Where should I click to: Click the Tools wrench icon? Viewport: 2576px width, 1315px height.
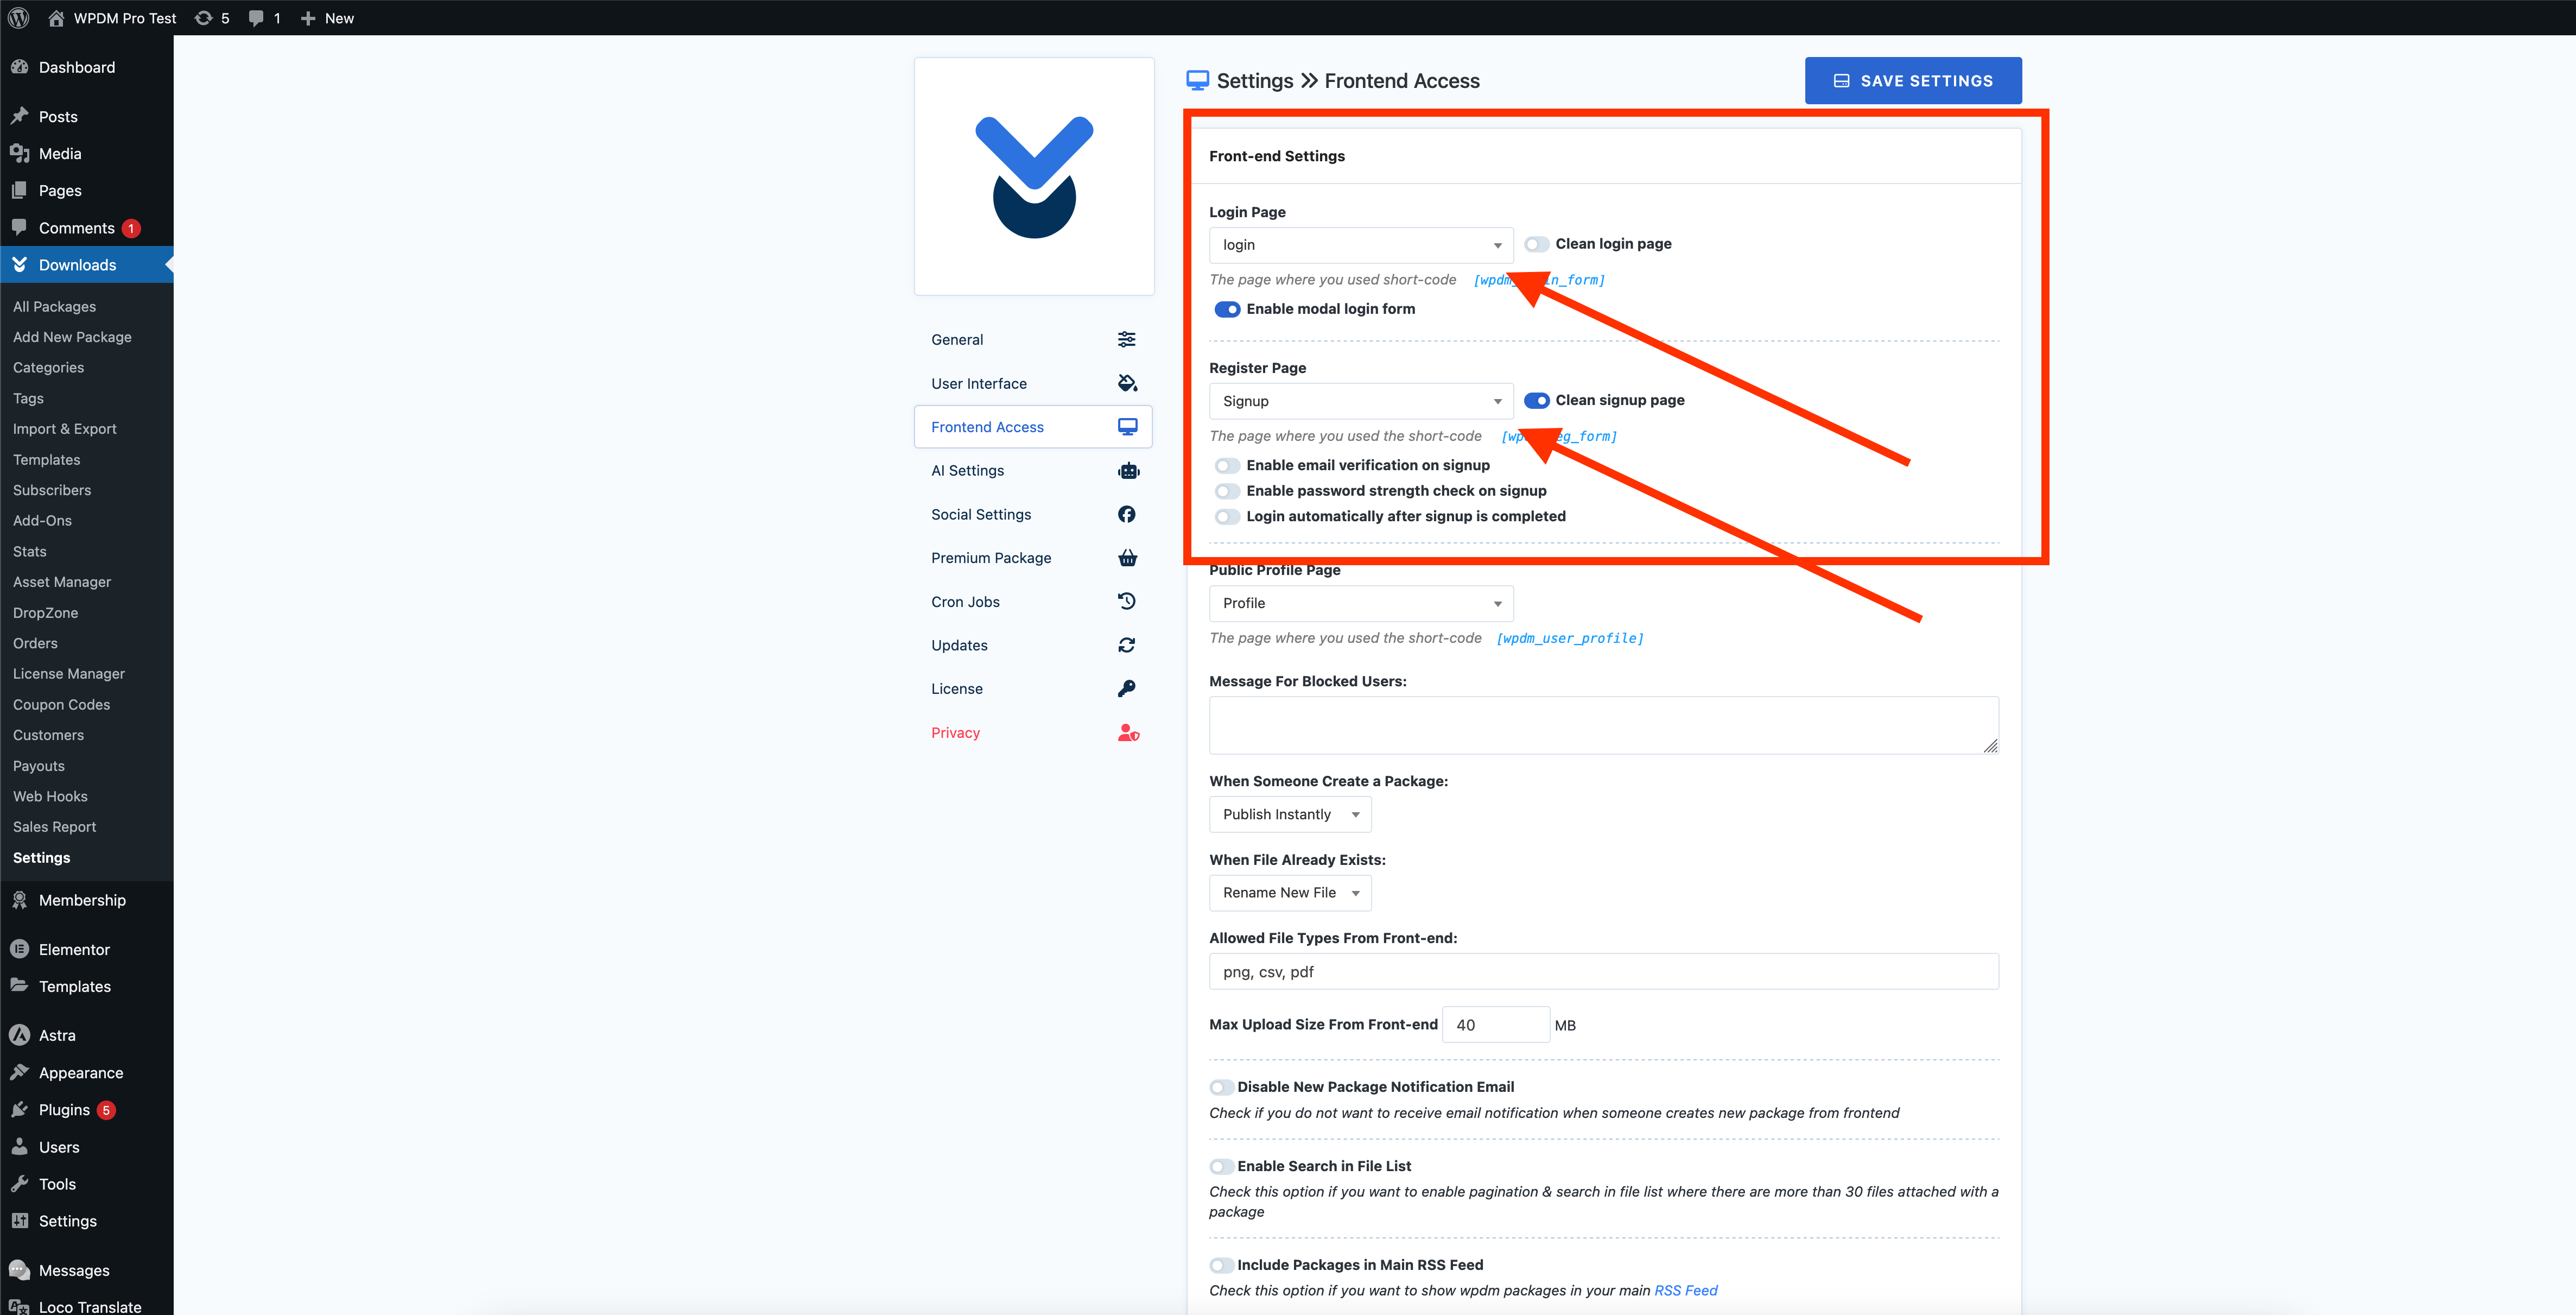click(x=19, y=1184)
